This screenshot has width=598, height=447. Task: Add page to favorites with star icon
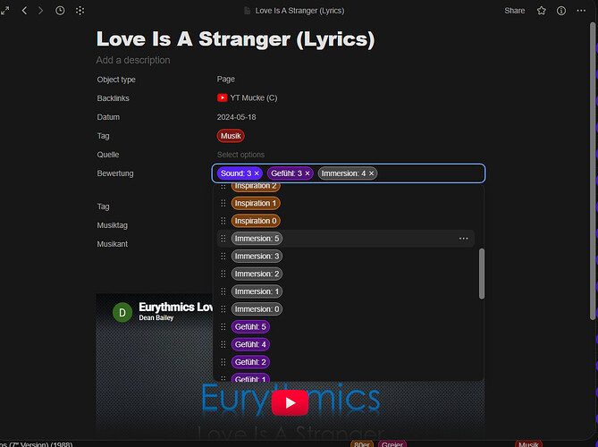pyautogui.click(x=541, y=11)
